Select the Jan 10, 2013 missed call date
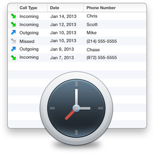 [x=63, y=41]
